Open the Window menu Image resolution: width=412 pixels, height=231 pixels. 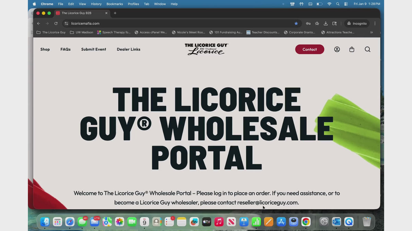pos(160,4)
